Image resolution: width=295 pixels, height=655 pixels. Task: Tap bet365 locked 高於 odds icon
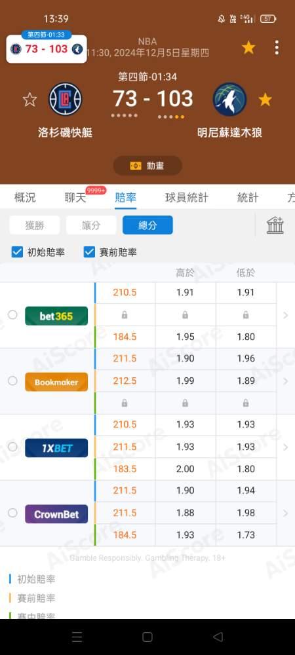pos(185,316)
